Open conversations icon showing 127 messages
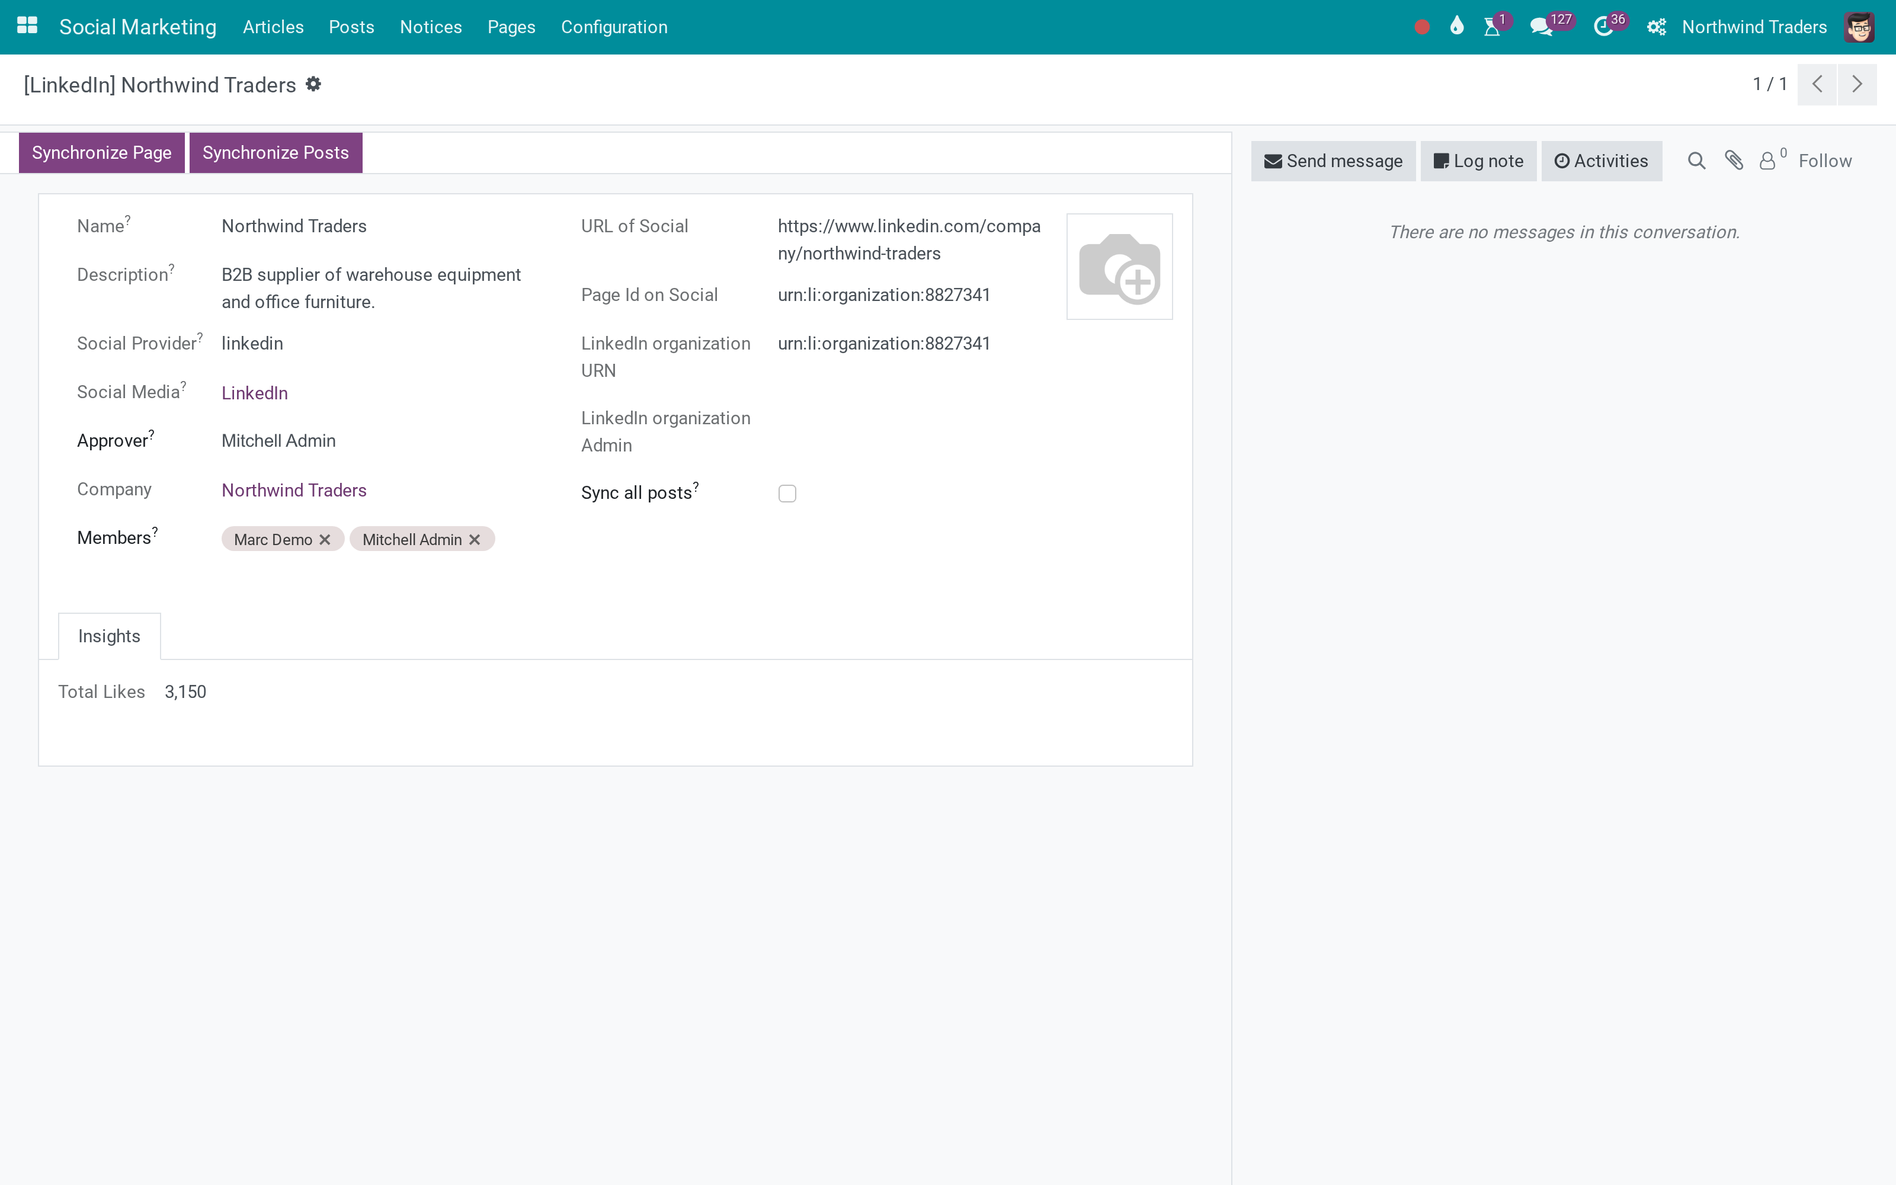Viewport: 1896px width, 1185px height. click(x=1541, y=27)
